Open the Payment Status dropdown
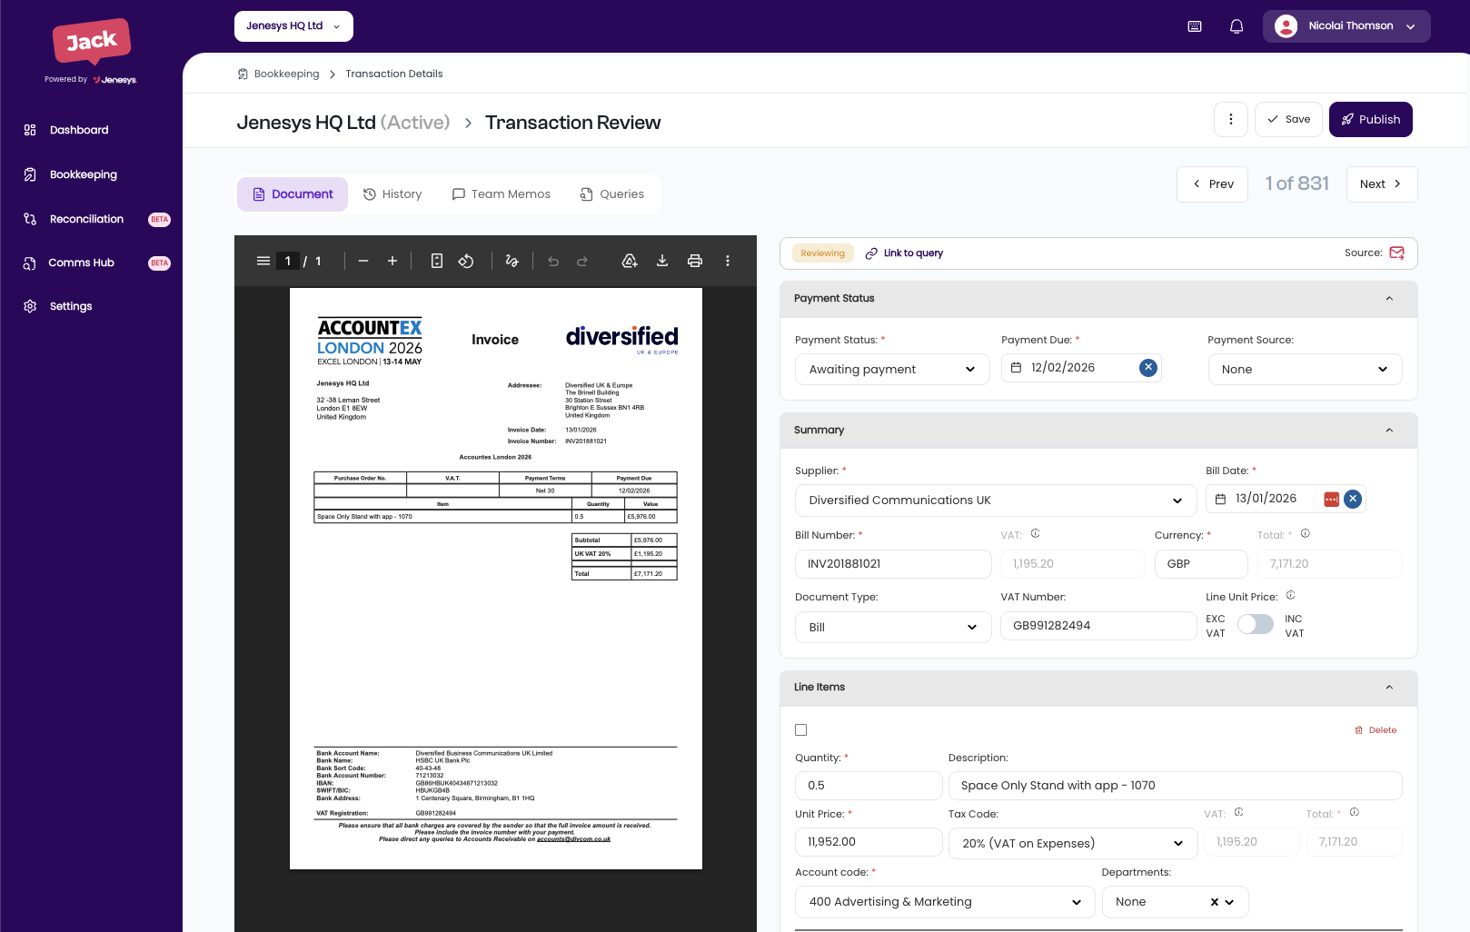The height and width of the screenshot is (932, 1470). pos(892,369)
